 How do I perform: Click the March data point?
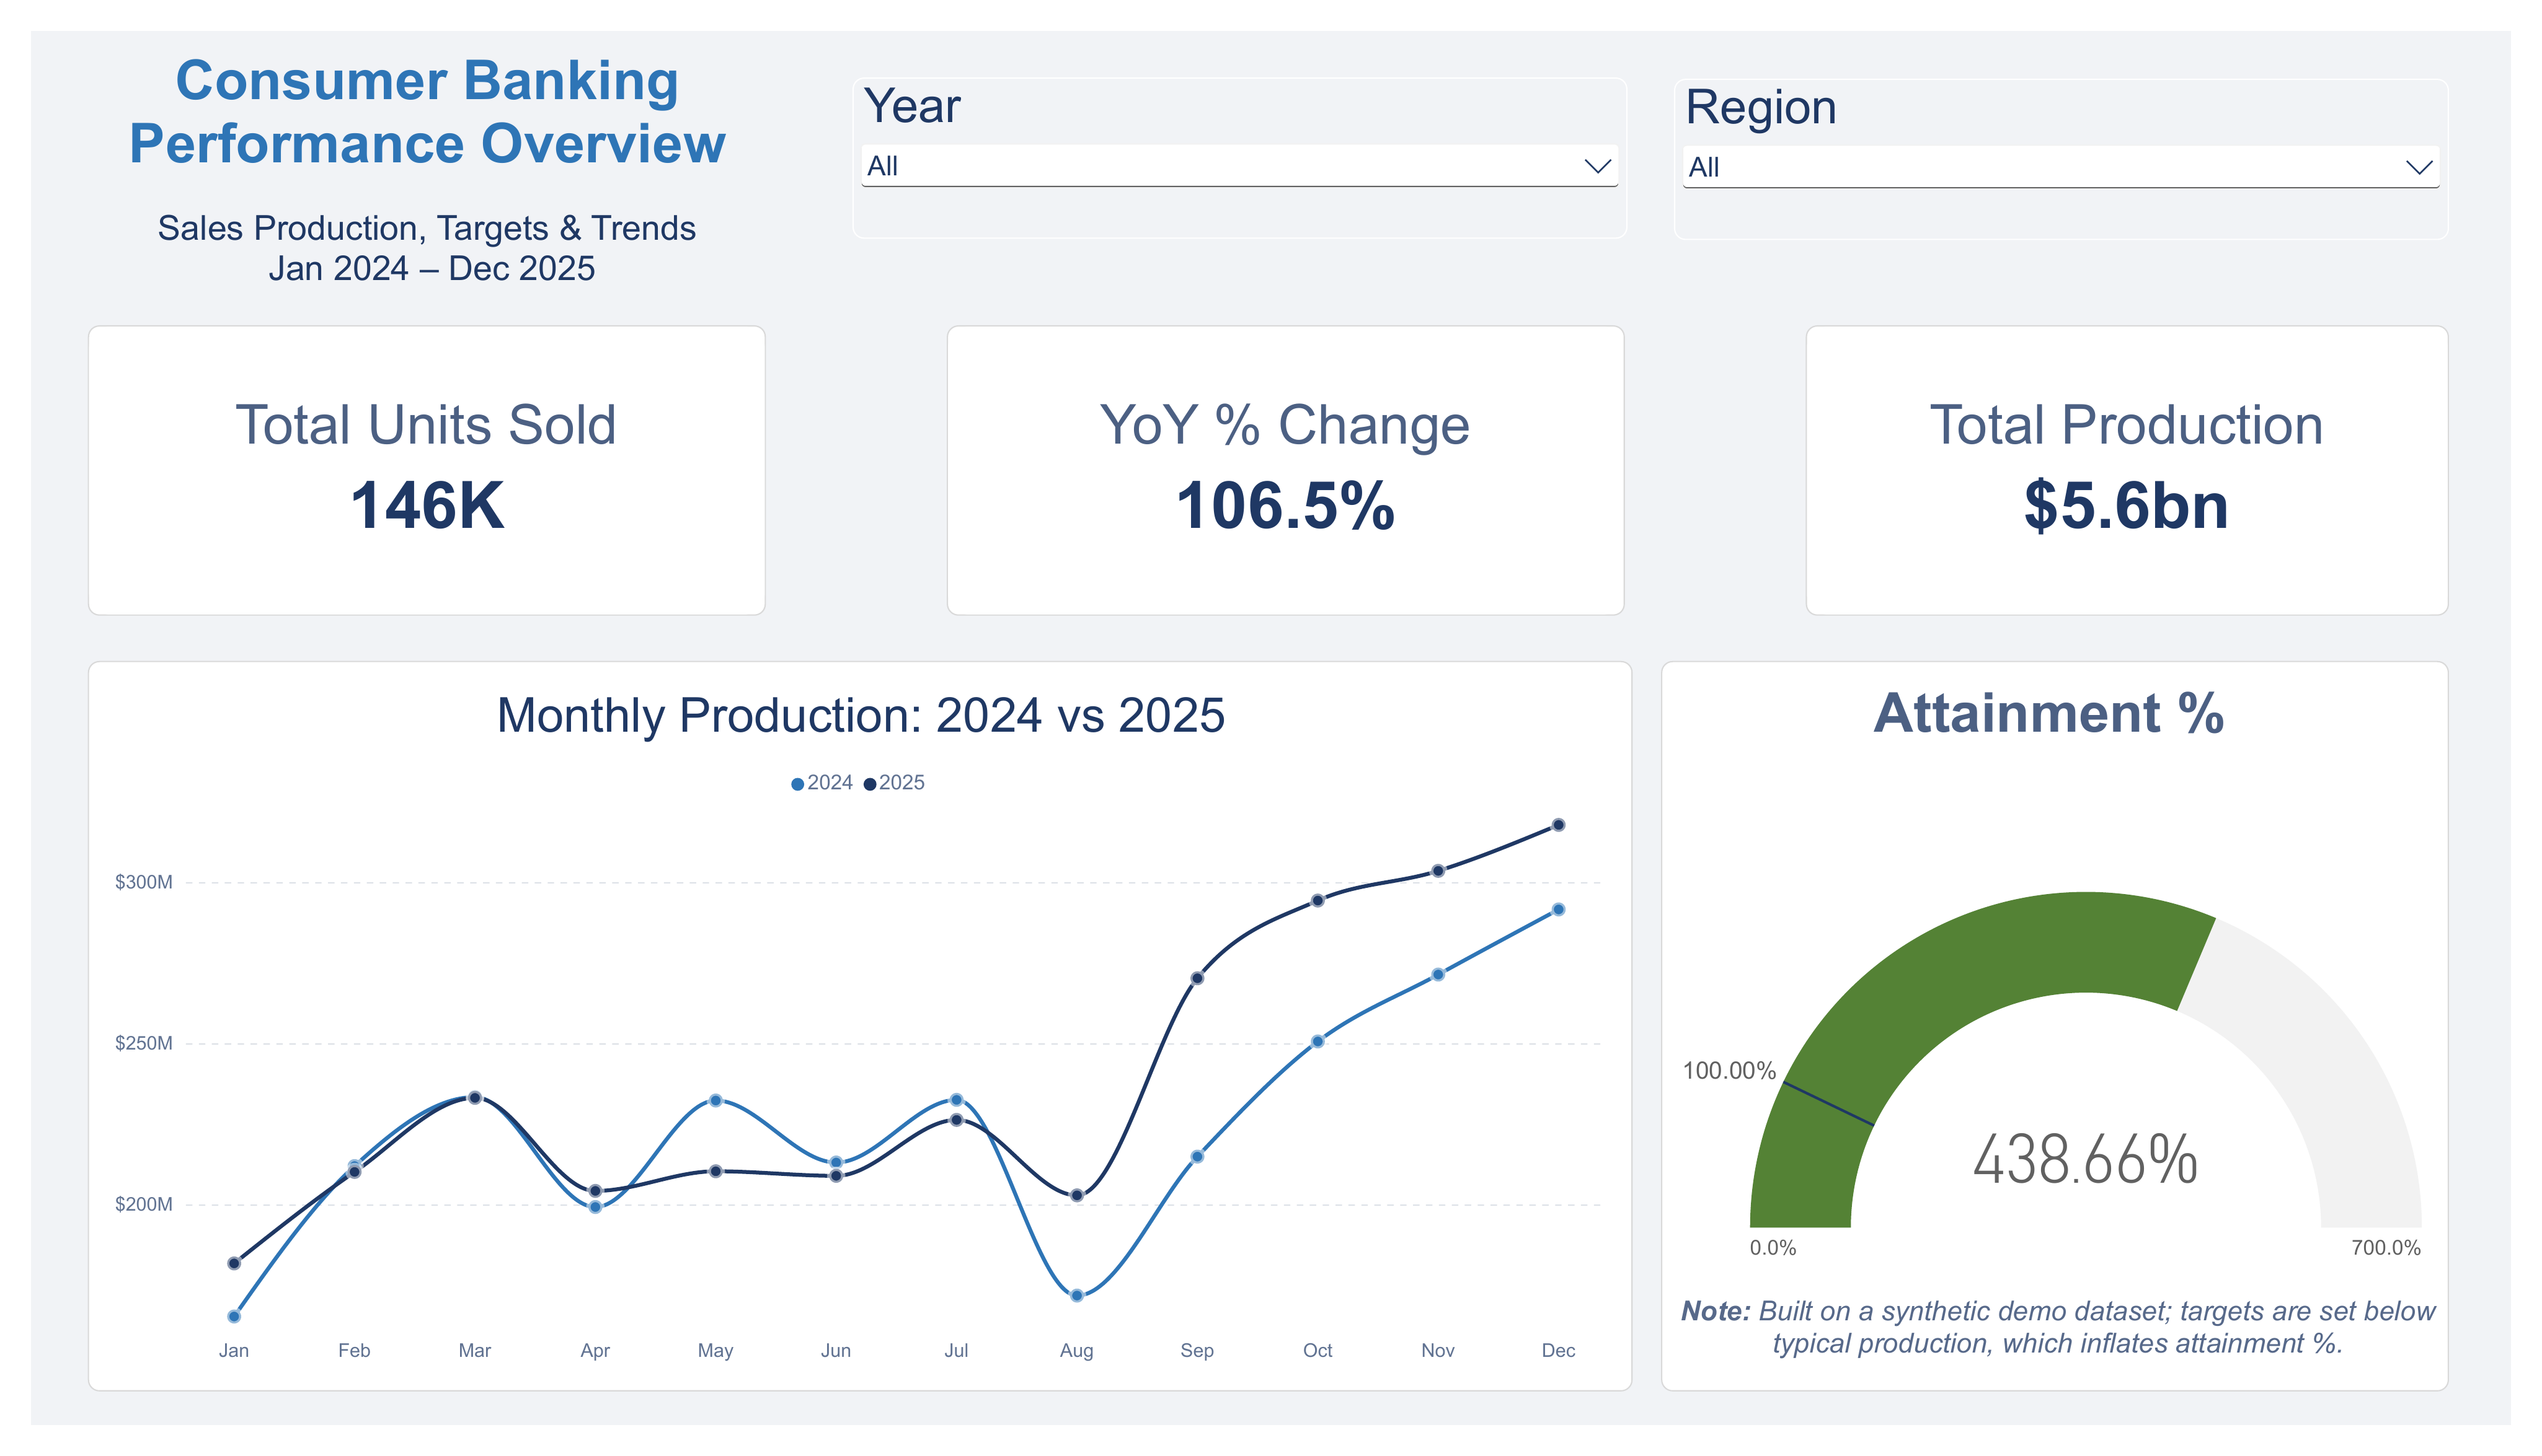point(475,1098)
